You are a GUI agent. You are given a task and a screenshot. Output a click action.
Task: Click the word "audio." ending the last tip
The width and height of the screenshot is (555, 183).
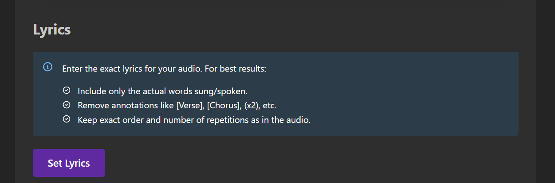coord(298,120)
